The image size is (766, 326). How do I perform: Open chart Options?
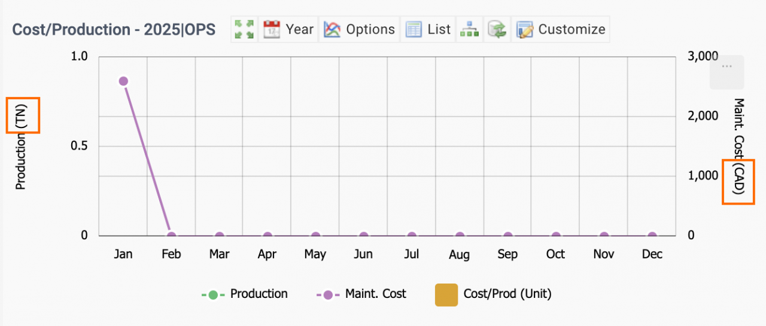pyautogui.click(x=360, y=29)
